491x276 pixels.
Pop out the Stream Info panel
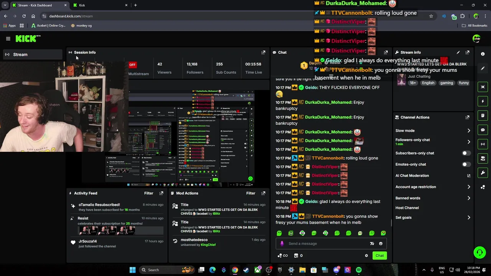[467, 53]
